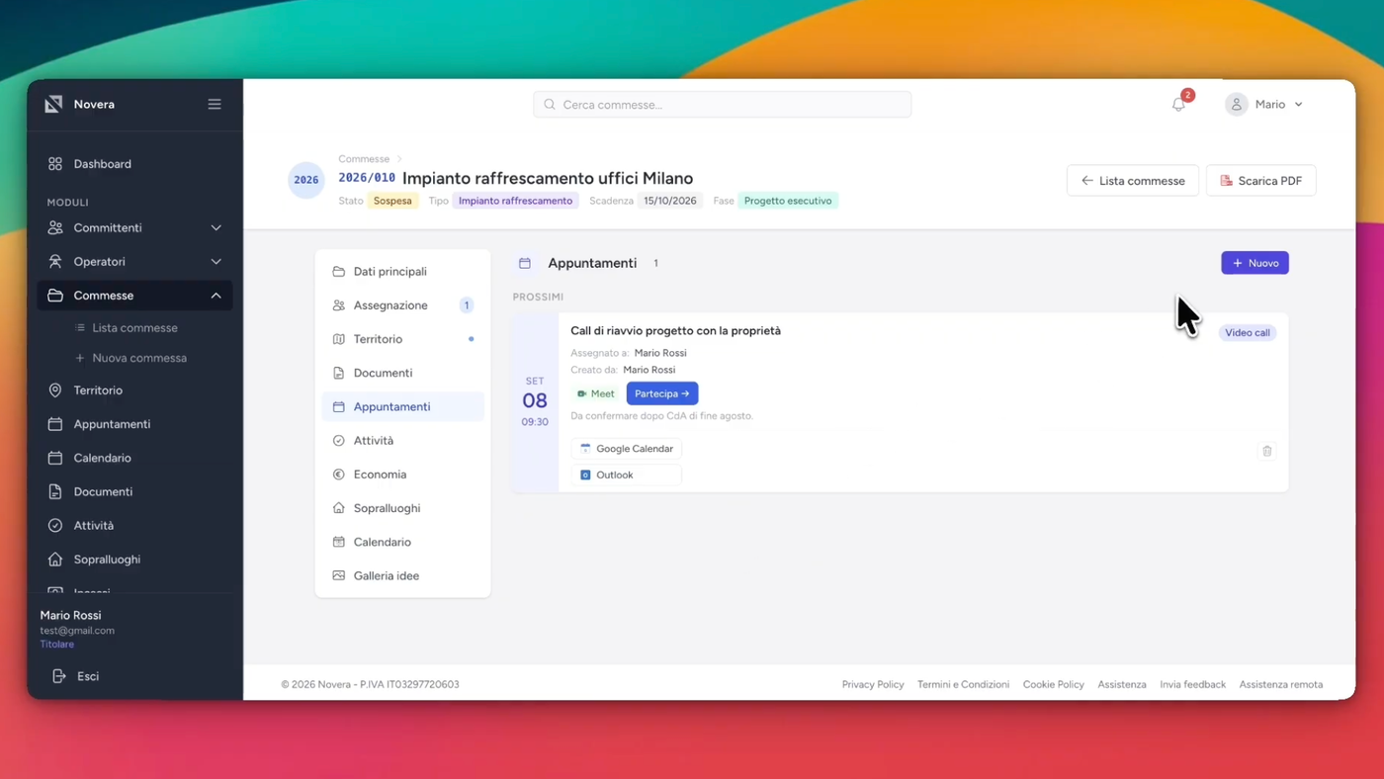
Task: Select Attività tab in commessa panel
Action: coord(402,440)
